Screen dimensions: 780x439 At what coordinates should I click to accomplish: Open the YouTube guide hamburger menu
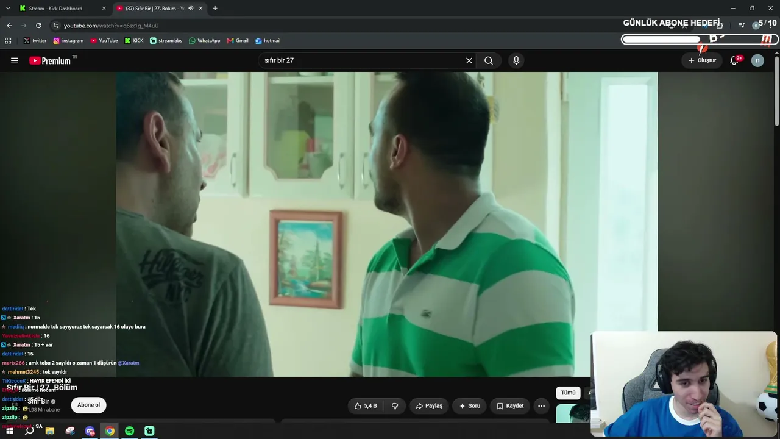(15, 60)
